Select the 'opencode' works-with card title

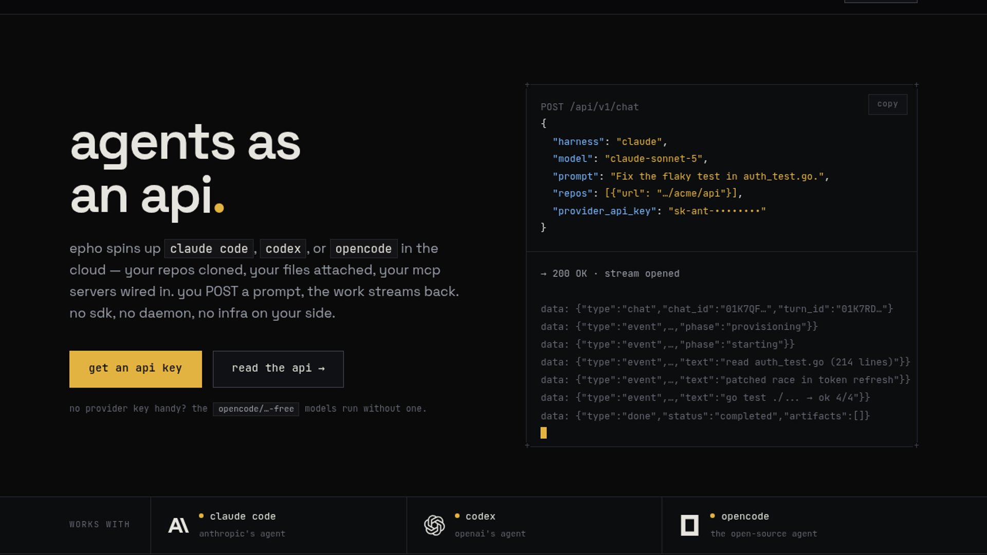[x=745, y=516]
